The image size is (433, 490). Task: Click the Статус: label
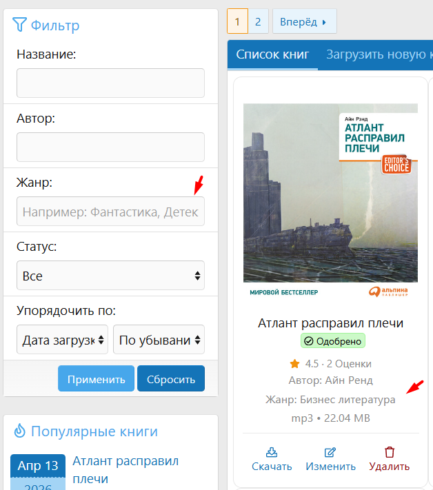point(37,247)
